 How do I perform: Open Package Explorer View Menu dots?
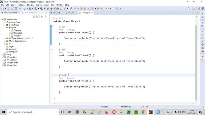tap(46, 17)
